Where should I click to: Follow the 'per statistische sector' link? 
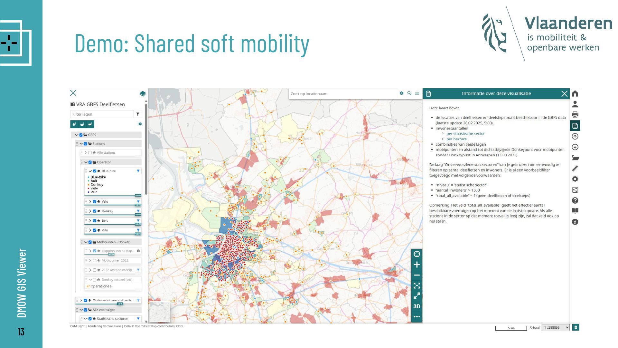tap(465, 134)
